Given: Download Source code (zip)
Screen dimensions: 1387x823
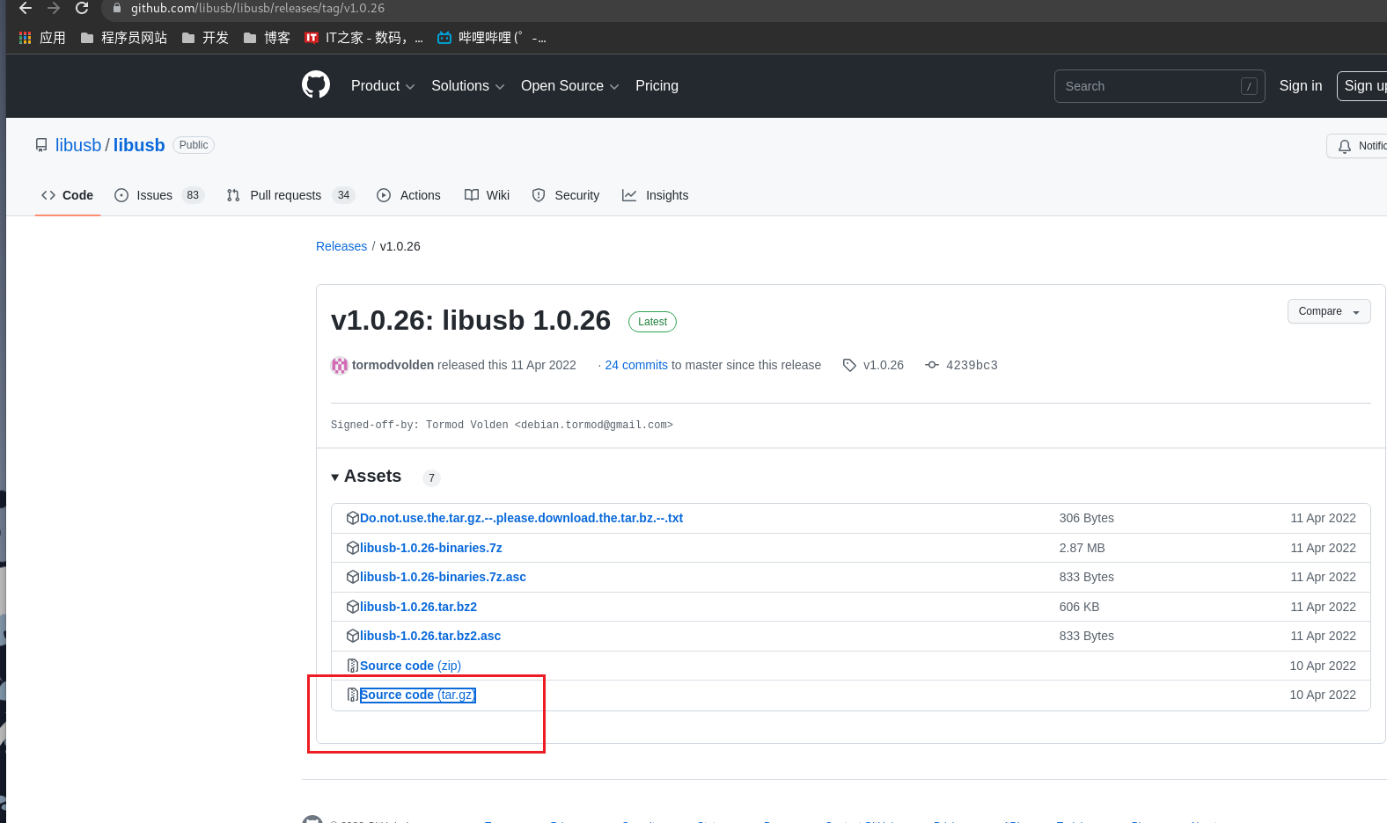Looking at the screenshot, I should [410, 666].
